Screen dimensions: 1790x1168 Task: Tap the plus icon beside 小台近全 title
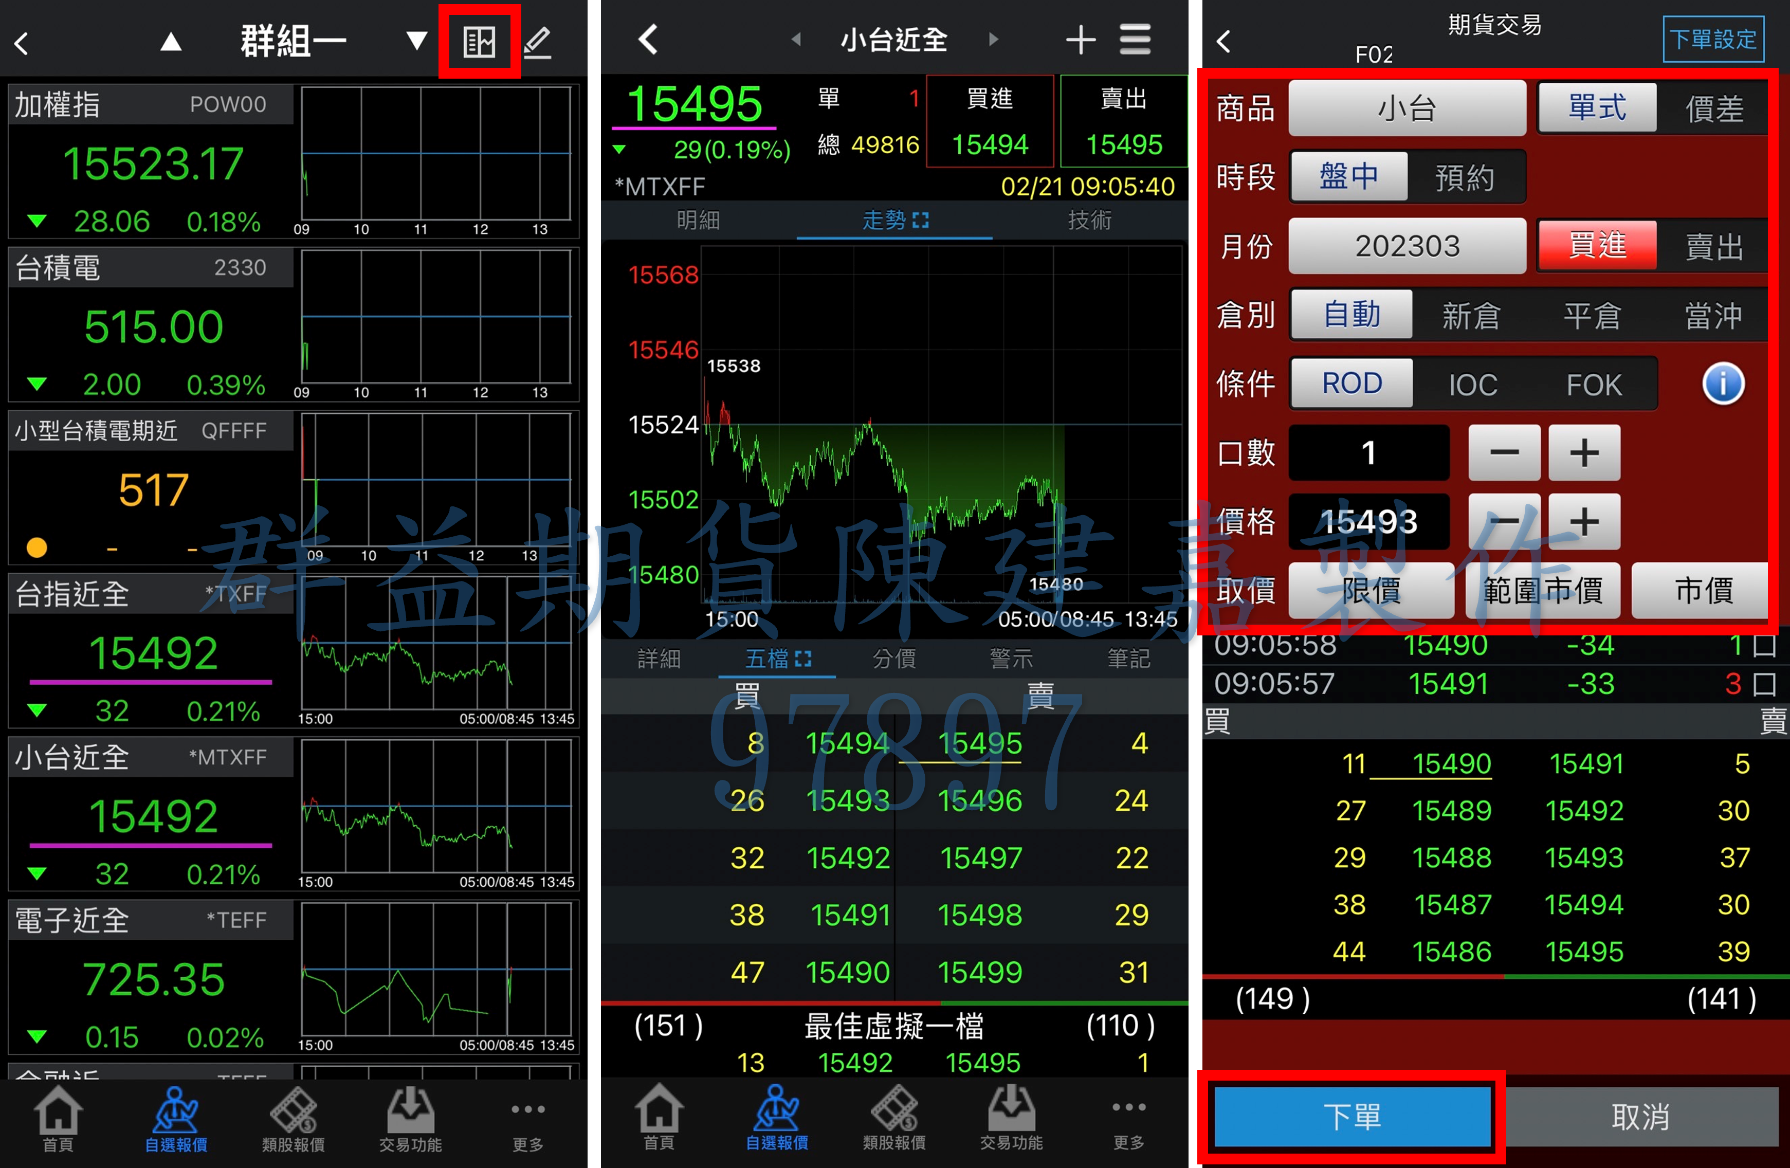(1080, 40)
